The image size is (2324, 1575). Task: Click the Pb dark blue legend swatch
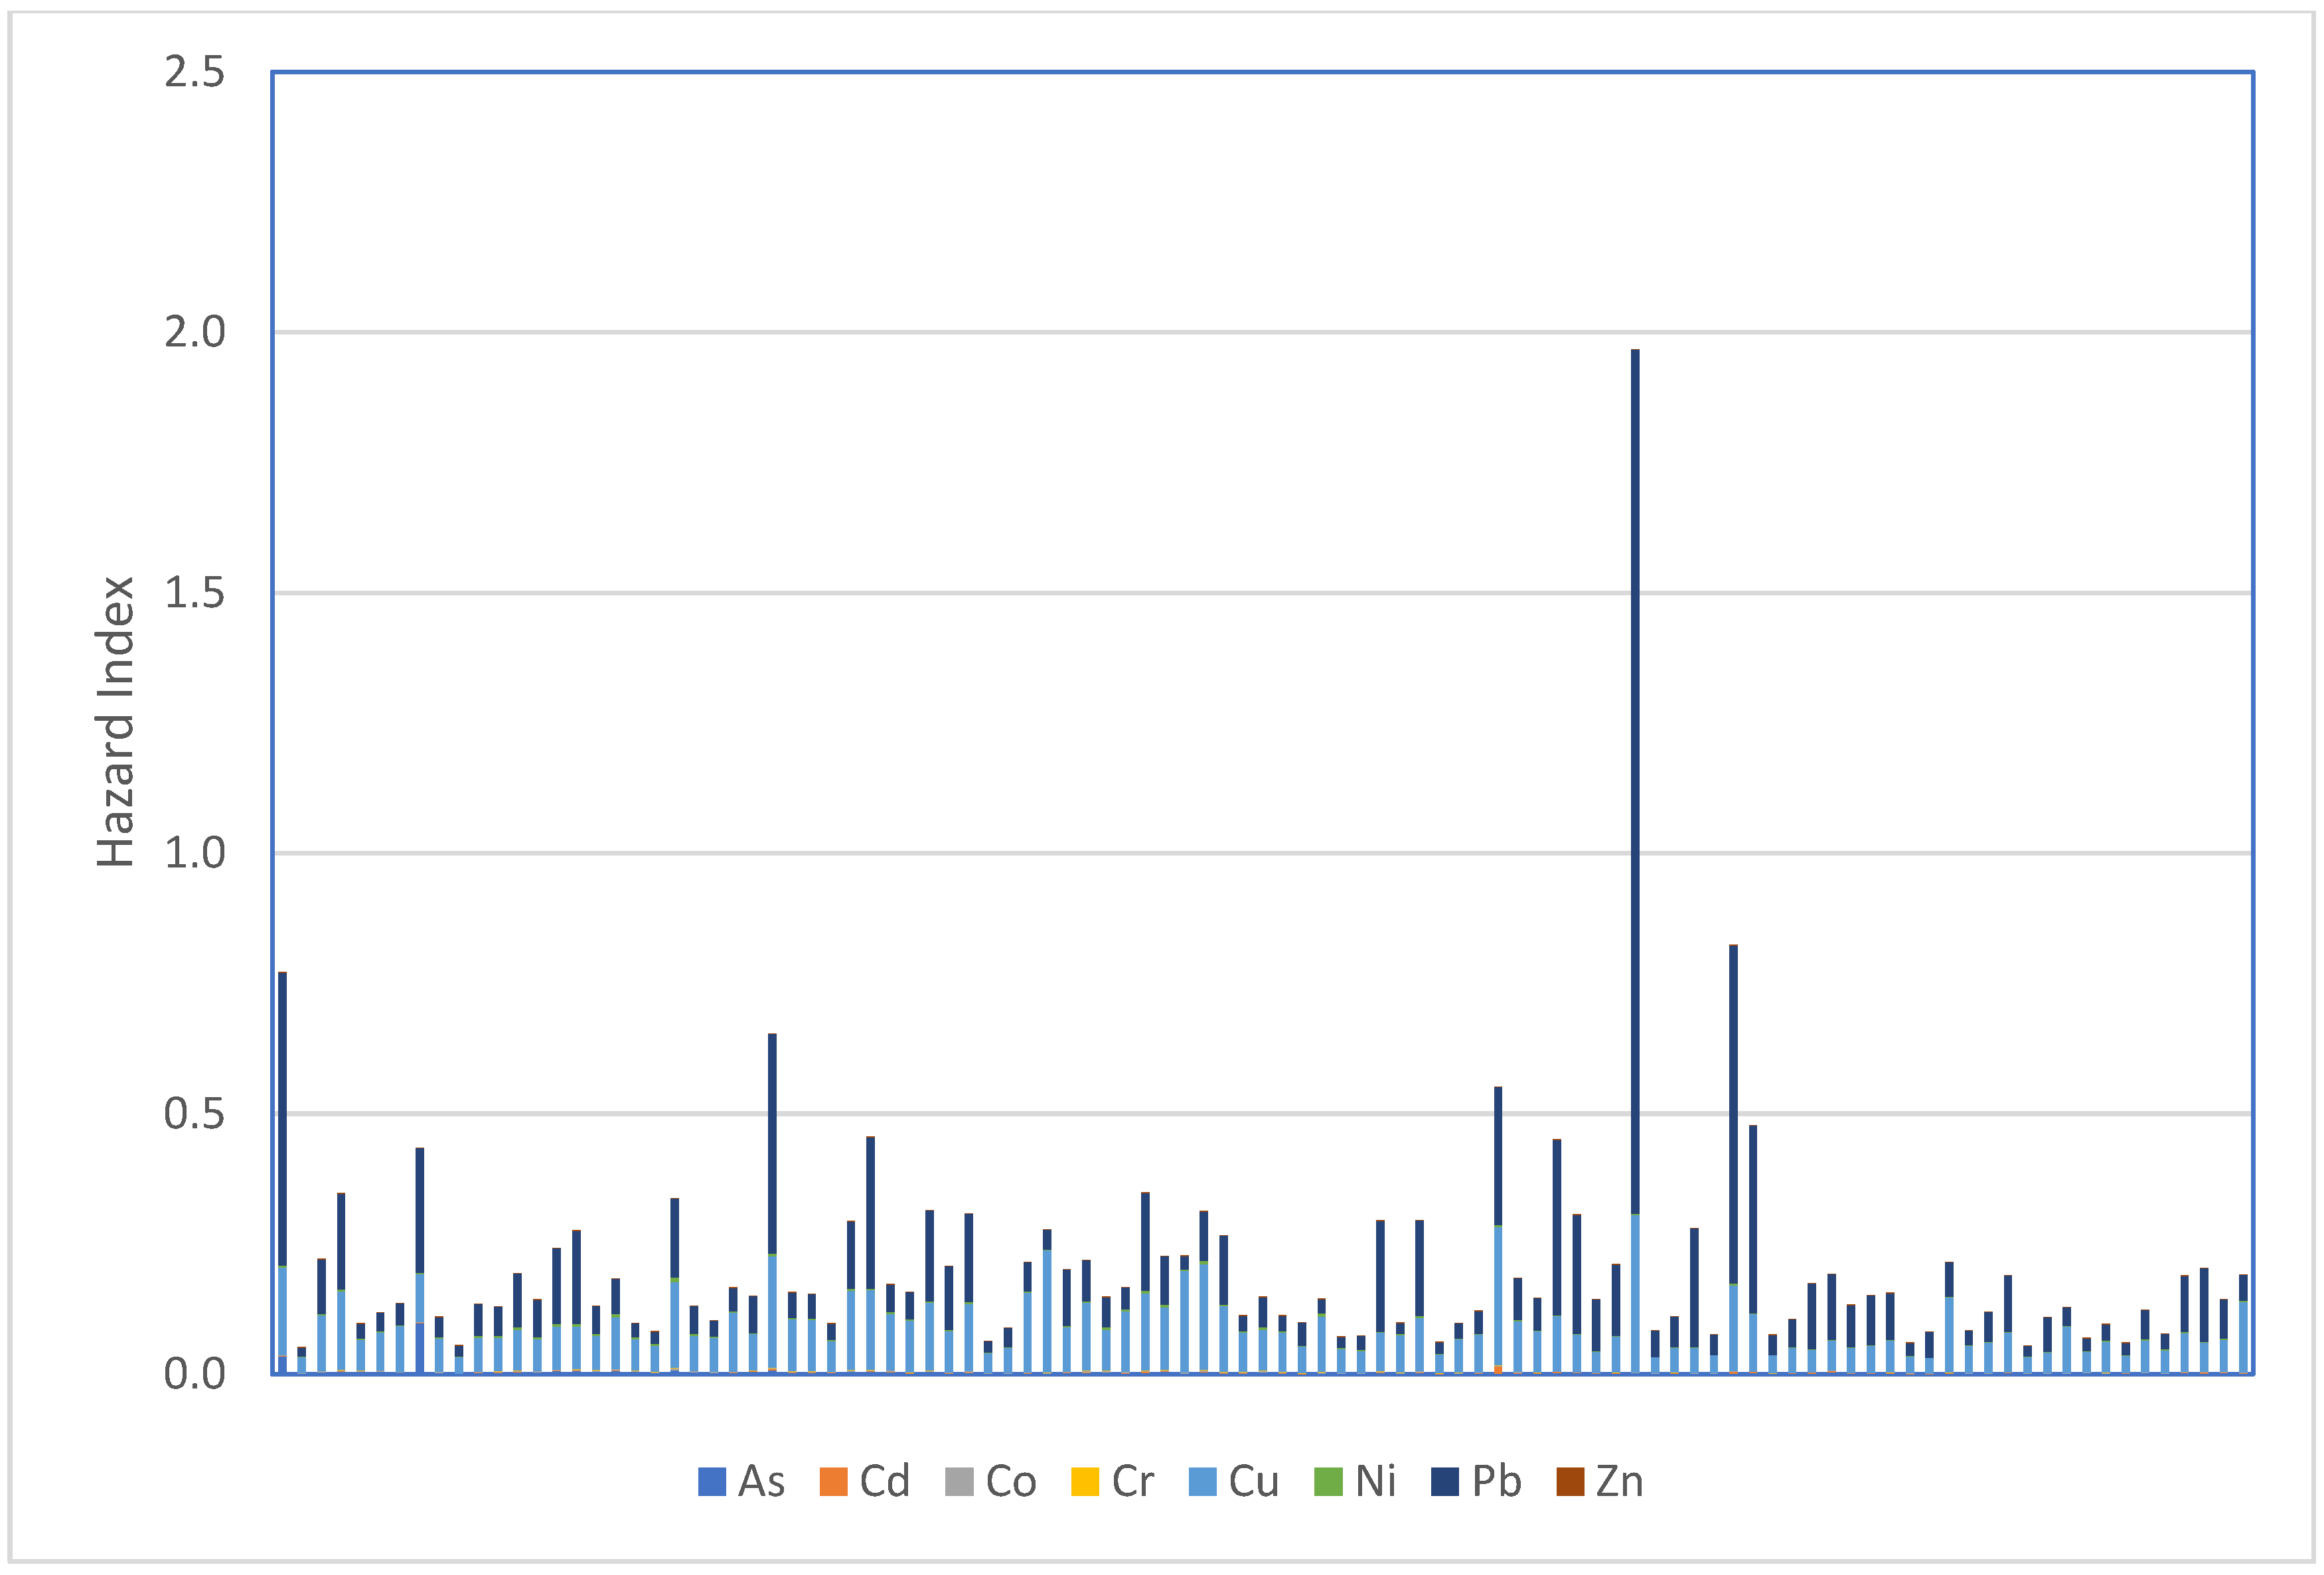pos(1445,1481)
